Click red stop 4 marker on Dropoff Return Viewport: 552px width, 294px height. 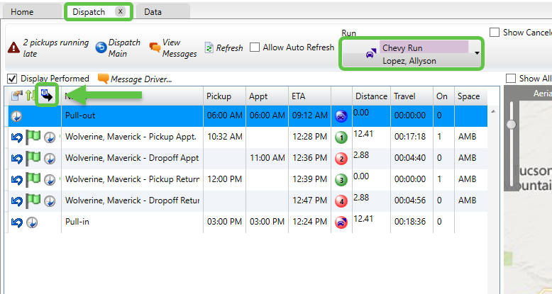point(341,201)
